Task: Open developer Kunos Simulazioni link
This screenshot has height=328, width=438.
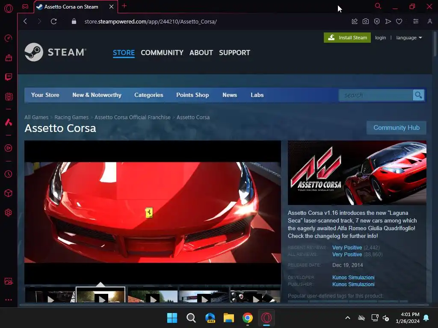Action: click(353, 278)
